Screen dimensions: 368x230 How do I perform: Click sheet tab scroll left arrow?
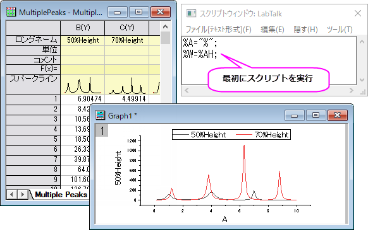pyautogui.click(x=11, y=194)
